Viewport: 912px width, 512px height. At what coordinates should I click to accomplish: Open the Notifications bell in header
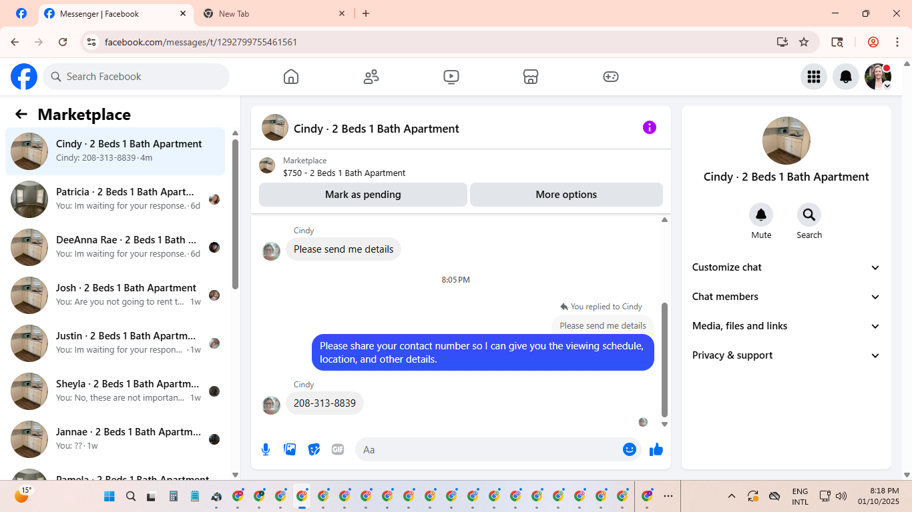846,77
